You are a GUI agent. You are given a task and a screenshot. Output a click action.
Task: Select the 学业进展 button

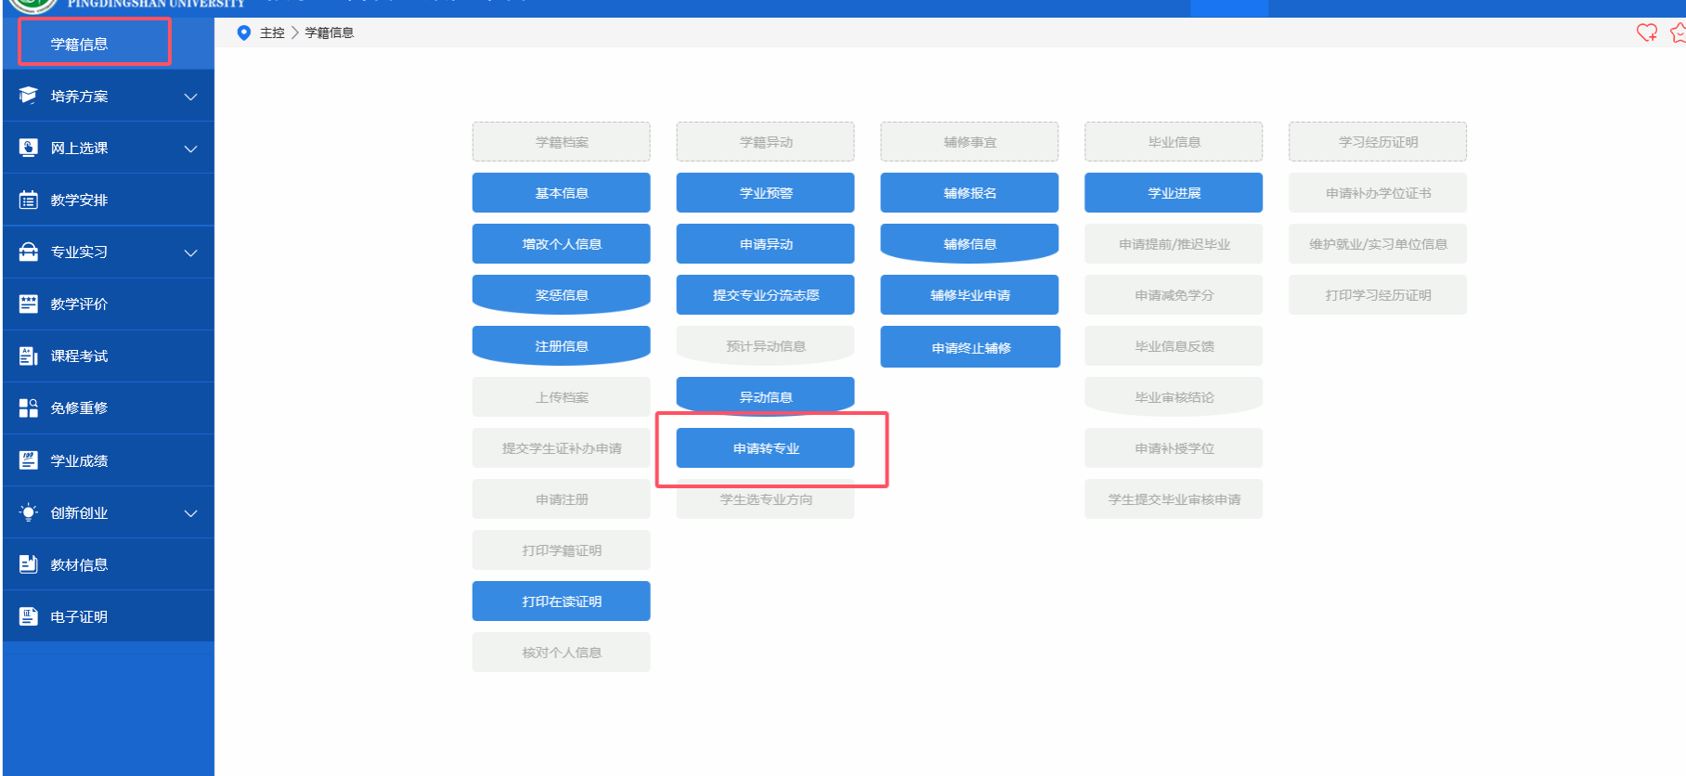tap(1174, 193)
